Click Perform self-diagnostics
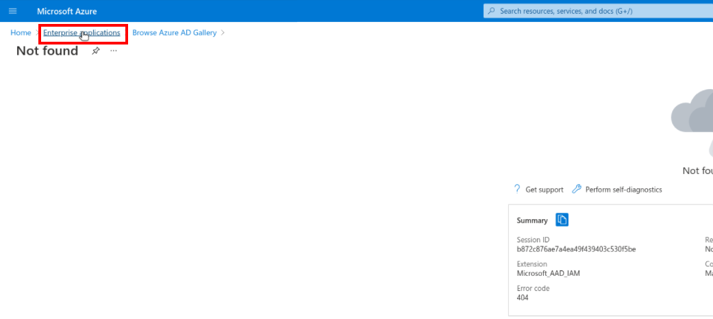Viewport: 713px width, 319px height. [x=623, y=190]
